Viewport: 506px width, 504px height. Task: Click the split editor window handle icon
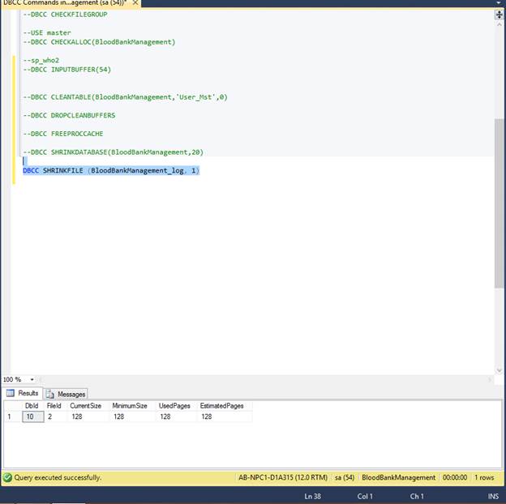(x=500, y=15)
